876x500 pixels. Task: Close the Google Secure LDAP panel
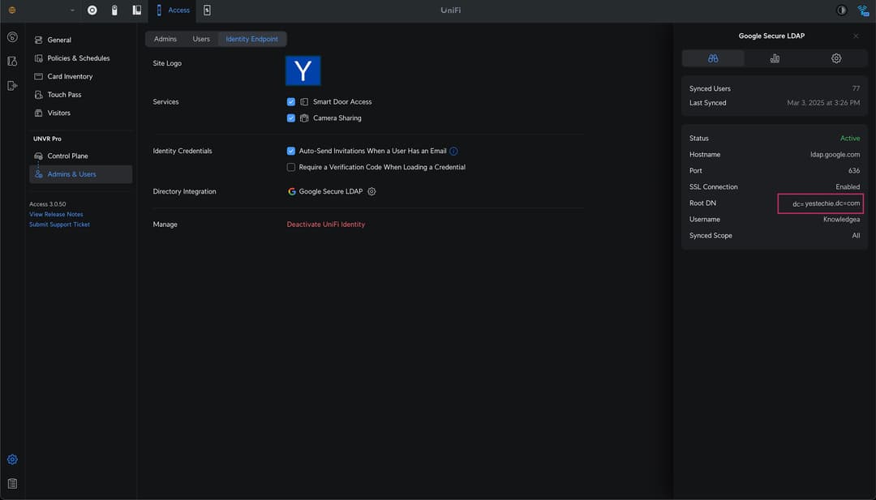856,36
